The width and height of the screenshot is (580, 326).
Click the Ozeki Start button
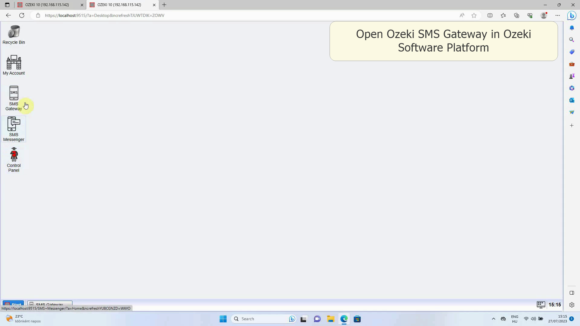coord(13,304)
